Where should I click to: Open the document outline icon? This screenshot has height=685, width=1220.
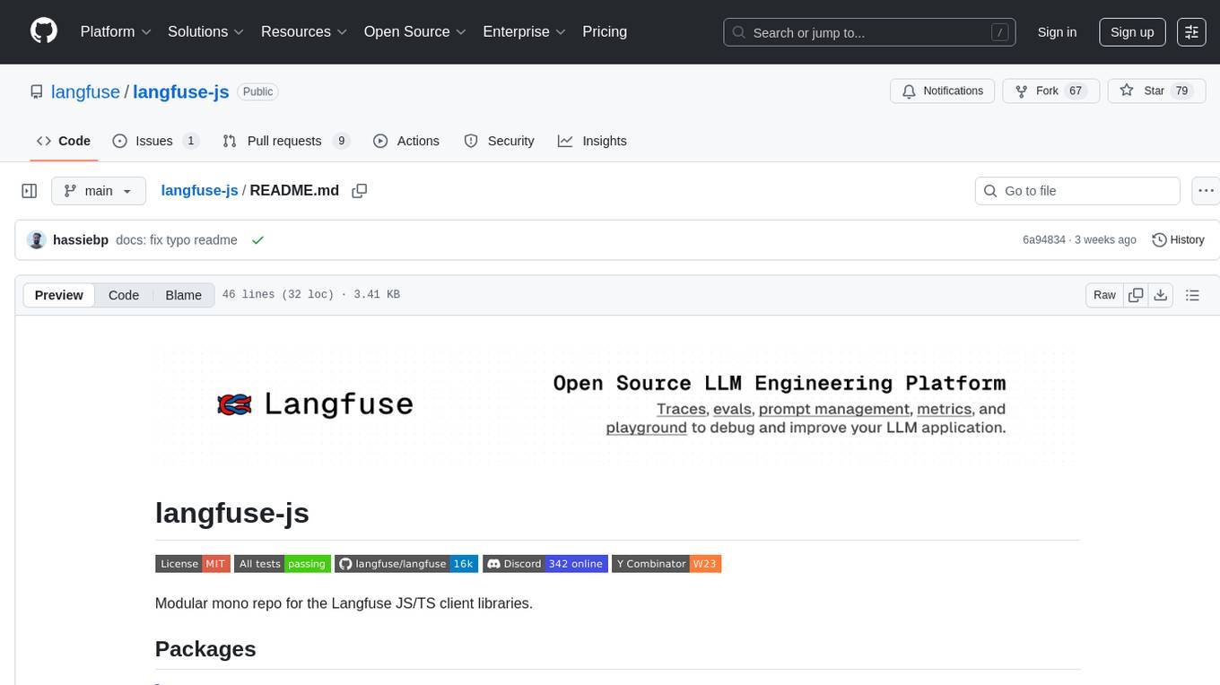1192,295
